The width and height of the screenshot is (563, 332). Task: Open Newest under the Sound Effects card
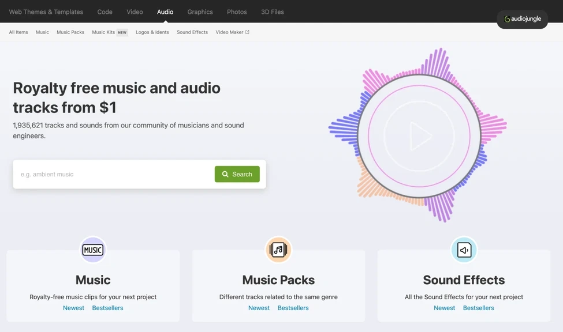click(x=444, y=308)
